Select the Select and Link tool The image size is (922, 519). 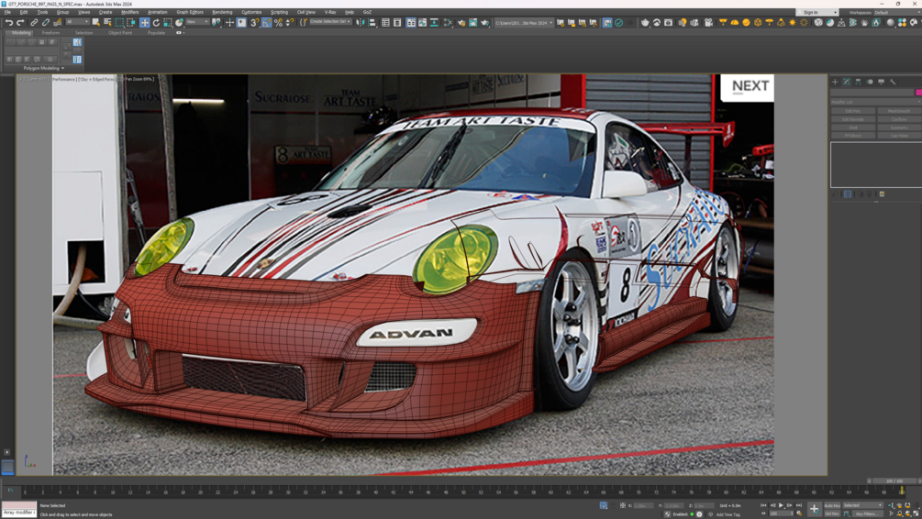[34, 22]
